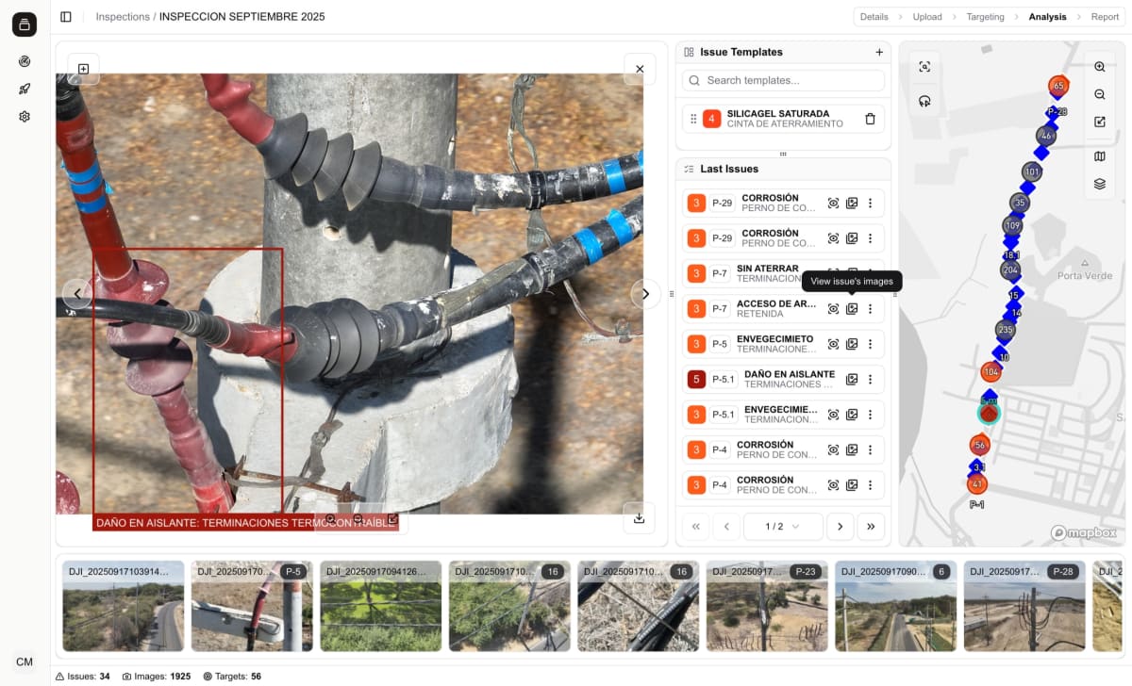Click Issues: 34 in status bar
The height and width of the screenshot is (686, 1132).
click(x=83, y=677)
